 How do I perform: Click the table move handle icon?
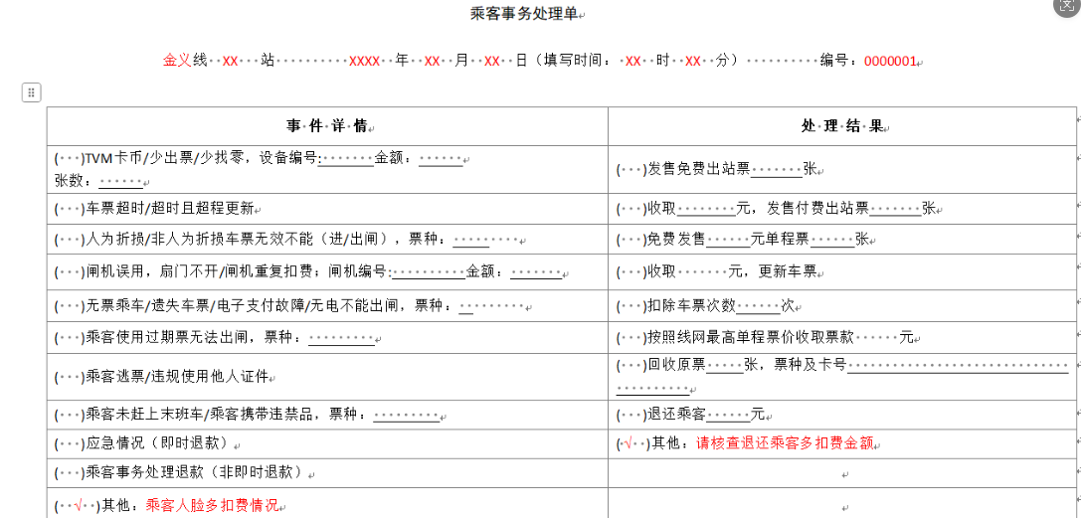tap(31, 92)
